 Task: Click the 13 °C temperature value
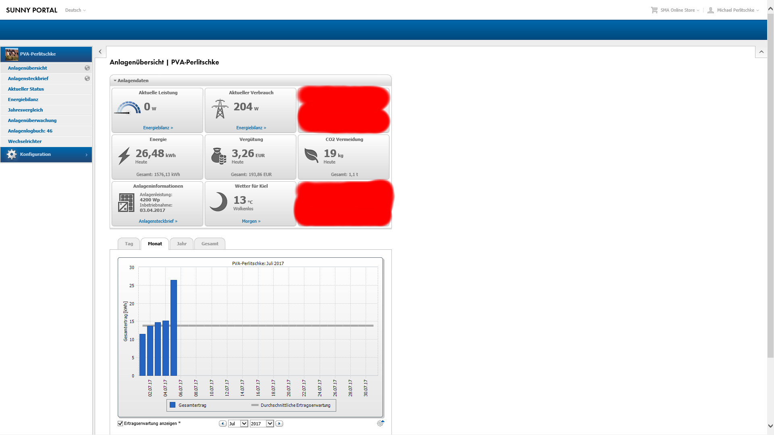(x=243, y=200)
